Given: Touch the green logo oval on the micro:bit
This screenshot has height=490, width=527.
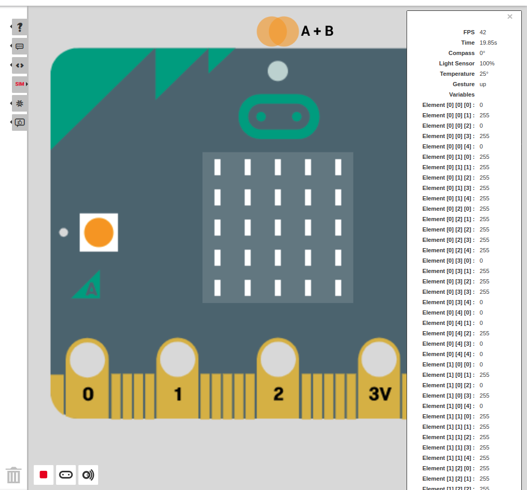Looking at the screenshot, I should point(278,117).
